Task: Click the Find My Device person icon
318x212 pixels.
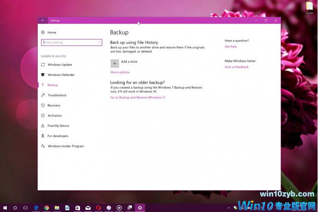Action: click(43, 126)
